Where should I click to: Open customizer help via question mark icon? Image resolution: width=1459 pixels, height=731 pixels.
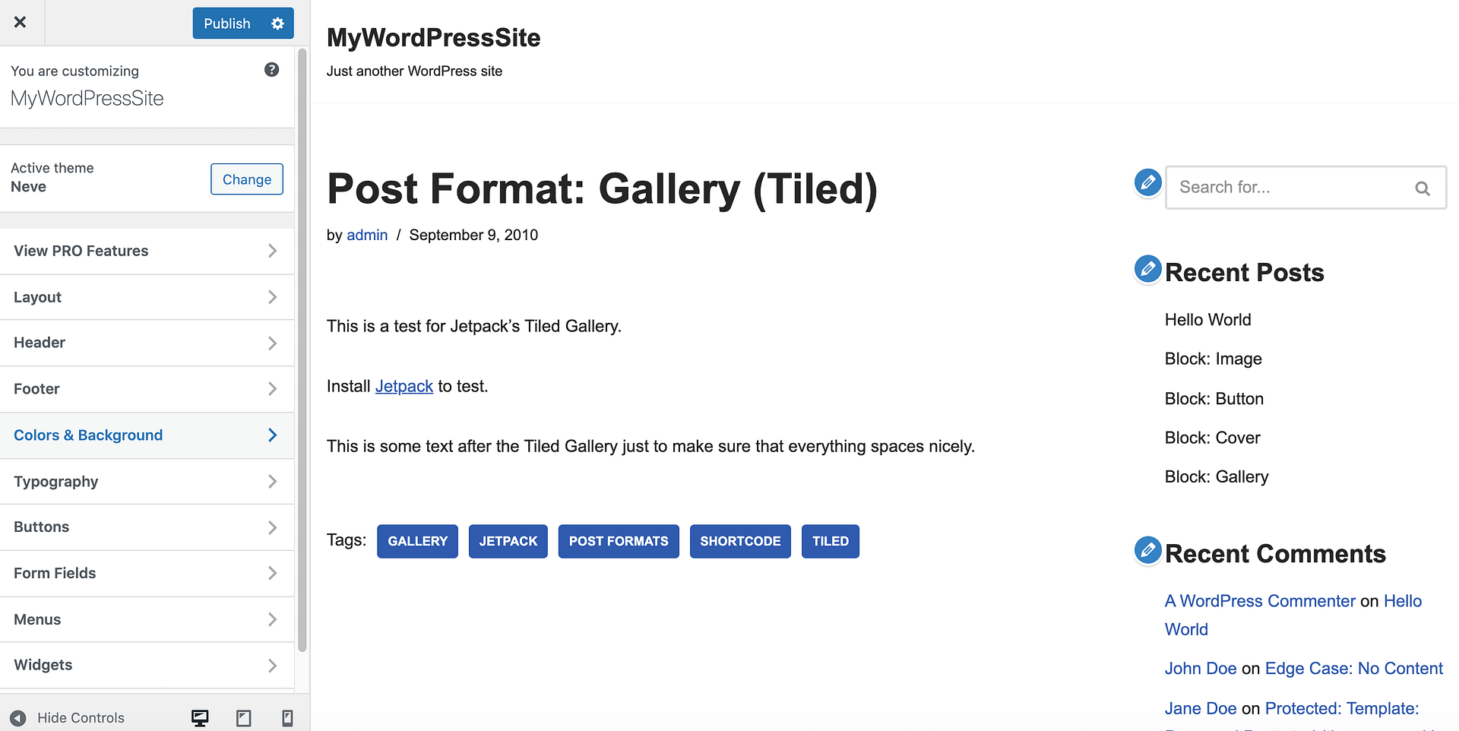271,69
